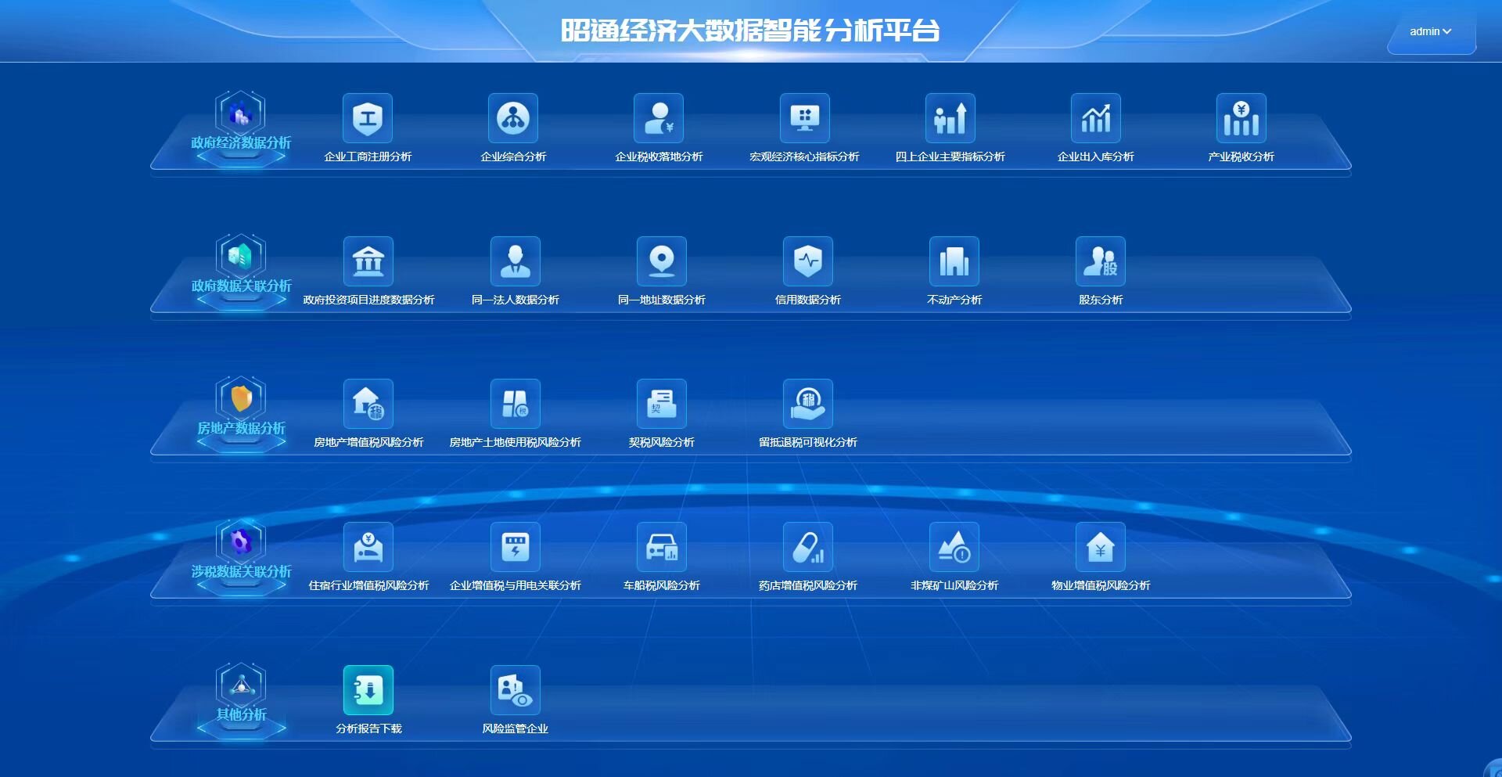Open the 宏观经济核心指标分析 monitor icon
This screenshot has width=1502, height=777.
tap(804, 118)
